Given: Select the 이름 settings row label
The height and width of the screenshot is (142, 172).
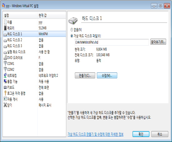Looking at the screenshot, I should 10,22.
